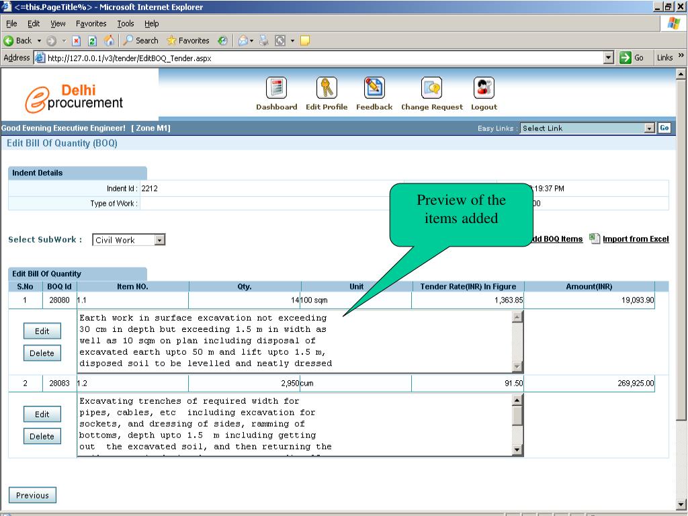Click Edit button for item 1.2
This screenshot has width=688, height=516.
[x=42, y=414]
